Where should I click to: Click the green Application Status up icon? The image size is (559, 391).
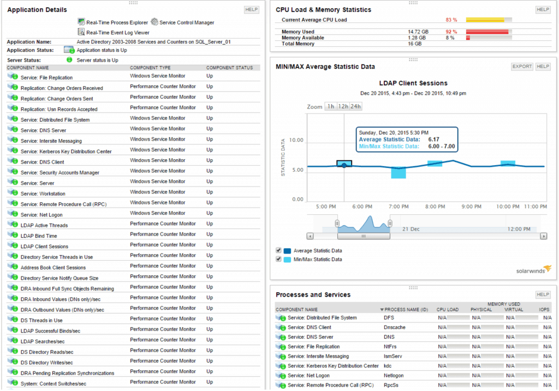pos(69,50)
